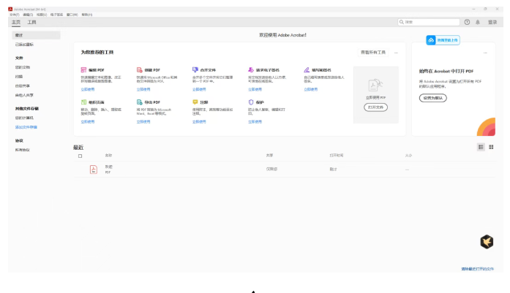Switch to the Home (主页) tab
This screenshot has width=510, height=293.
(16, 22)
